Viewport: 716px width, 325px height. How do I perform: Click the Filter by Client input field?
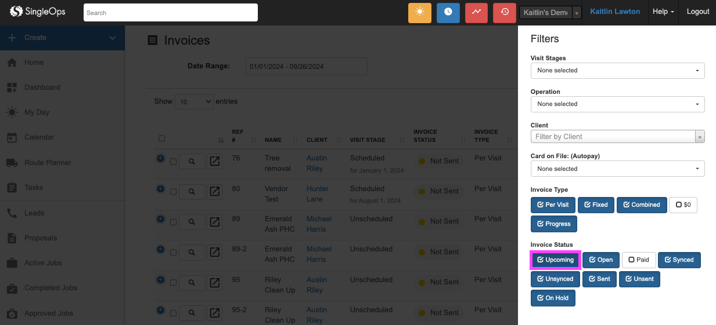tap(613, 137)
